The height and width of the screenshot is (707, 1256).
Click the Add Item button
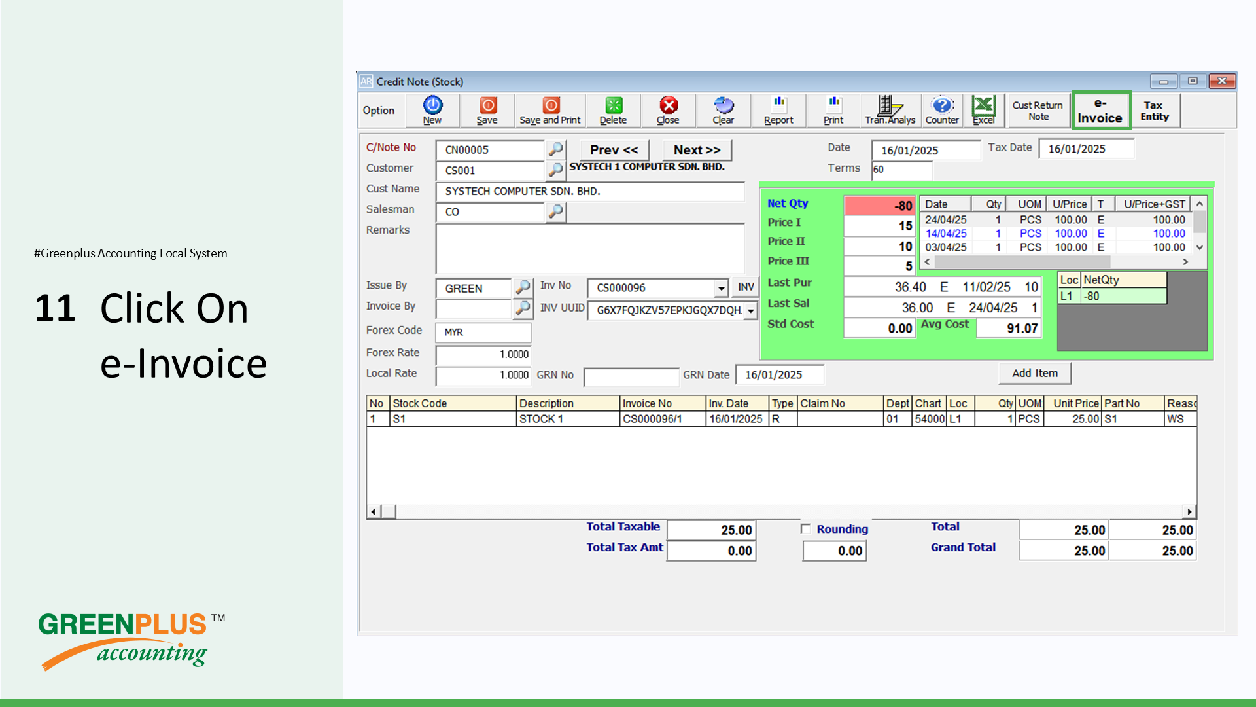[1035, 373]
